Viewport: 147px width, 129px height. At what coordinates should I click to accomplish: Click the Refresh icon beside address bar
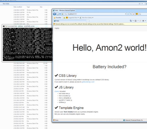point(131,14)
